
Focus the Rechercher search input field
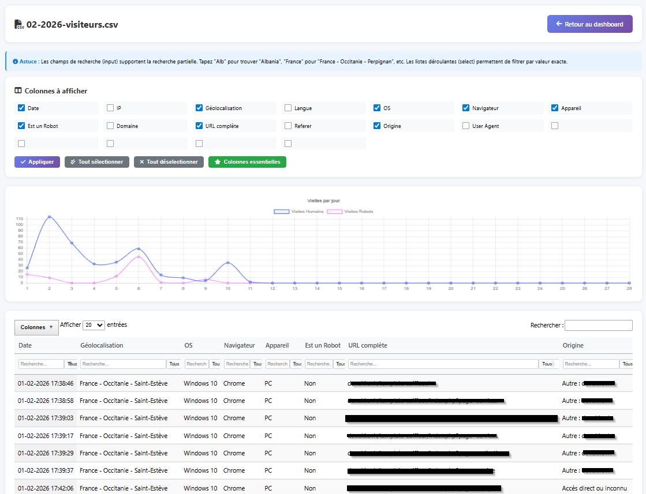point(598,326)
